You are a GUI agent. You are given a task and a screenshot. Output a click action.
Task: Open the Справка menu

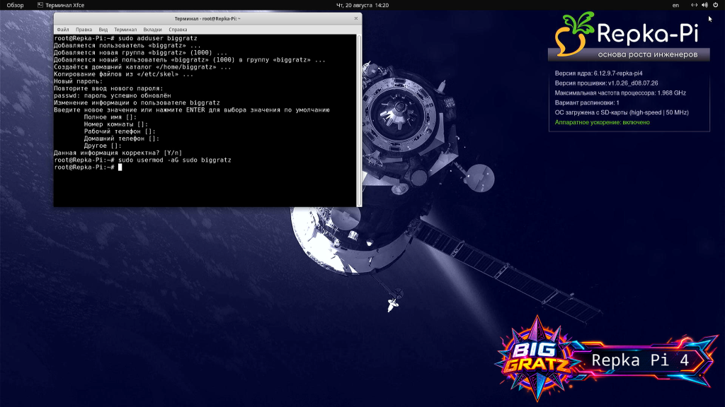tap(178, 30)
